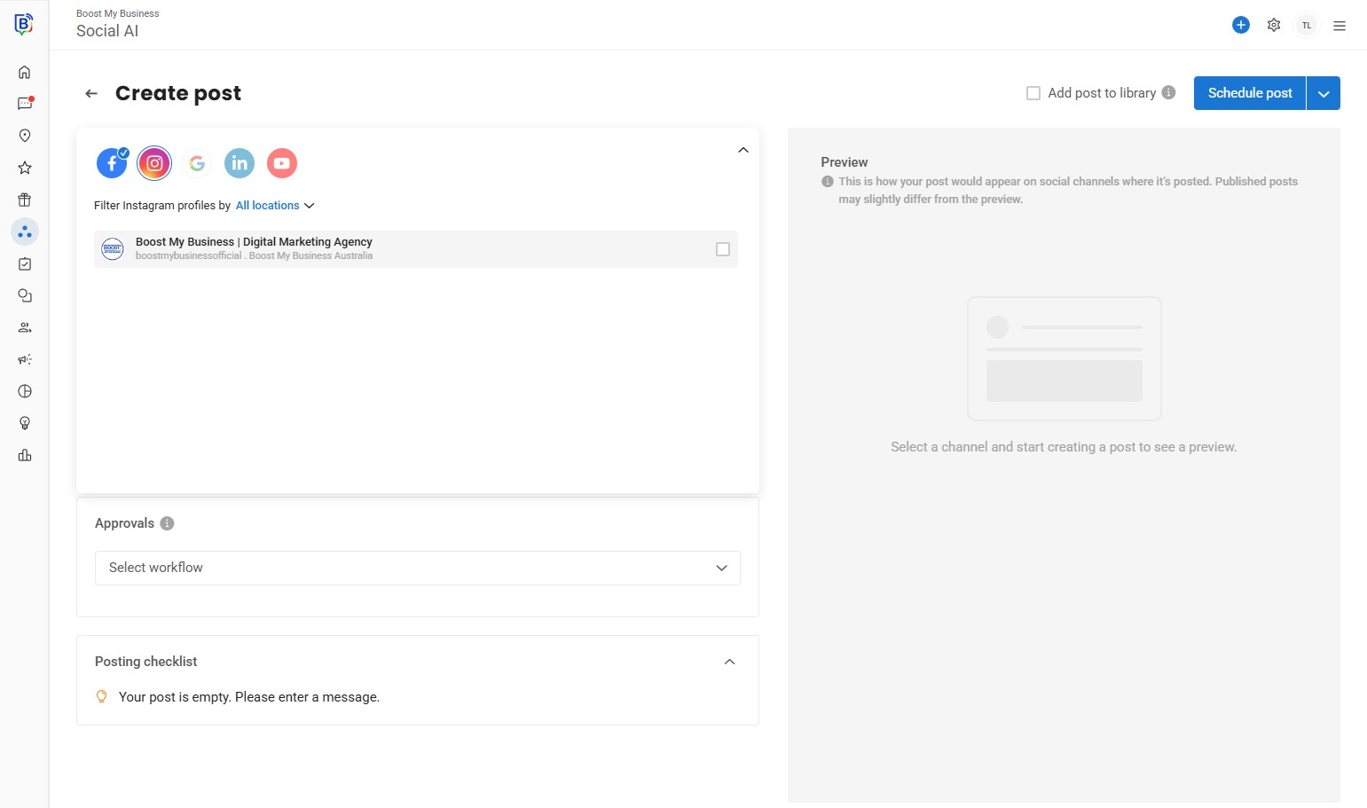Select the Instagram channel icon

[154, 163]
